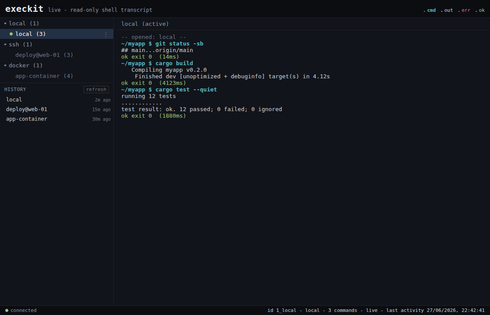Click the .out legend label
490x315 pixels.
pyautogui.click(x=447, y=10)
